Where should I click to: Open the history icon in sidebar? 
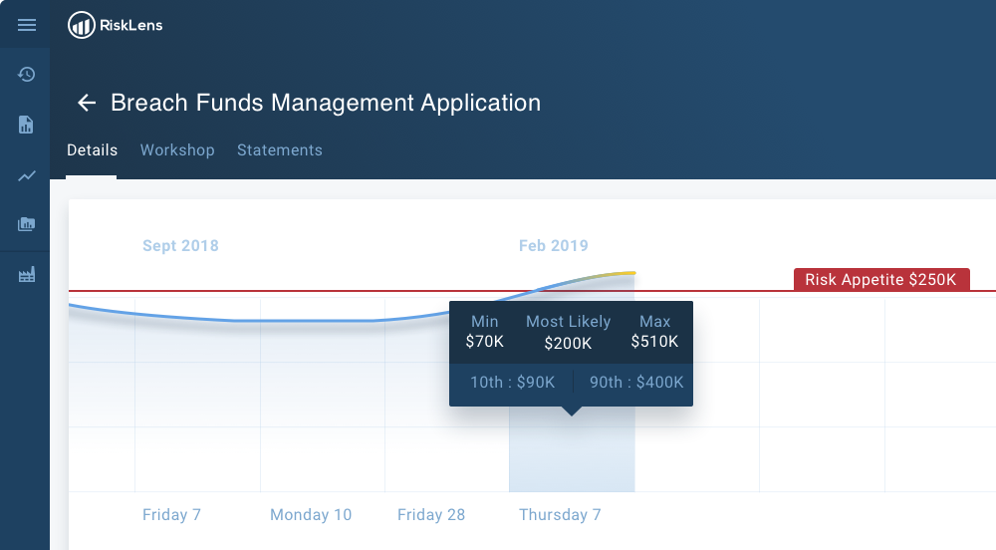tap(26, 74)
